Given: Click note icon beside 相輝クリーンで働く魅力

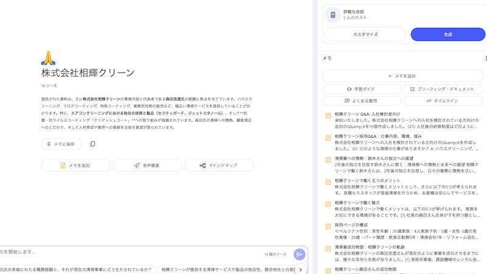Looking at the screenshot, I should click(328, 204).
